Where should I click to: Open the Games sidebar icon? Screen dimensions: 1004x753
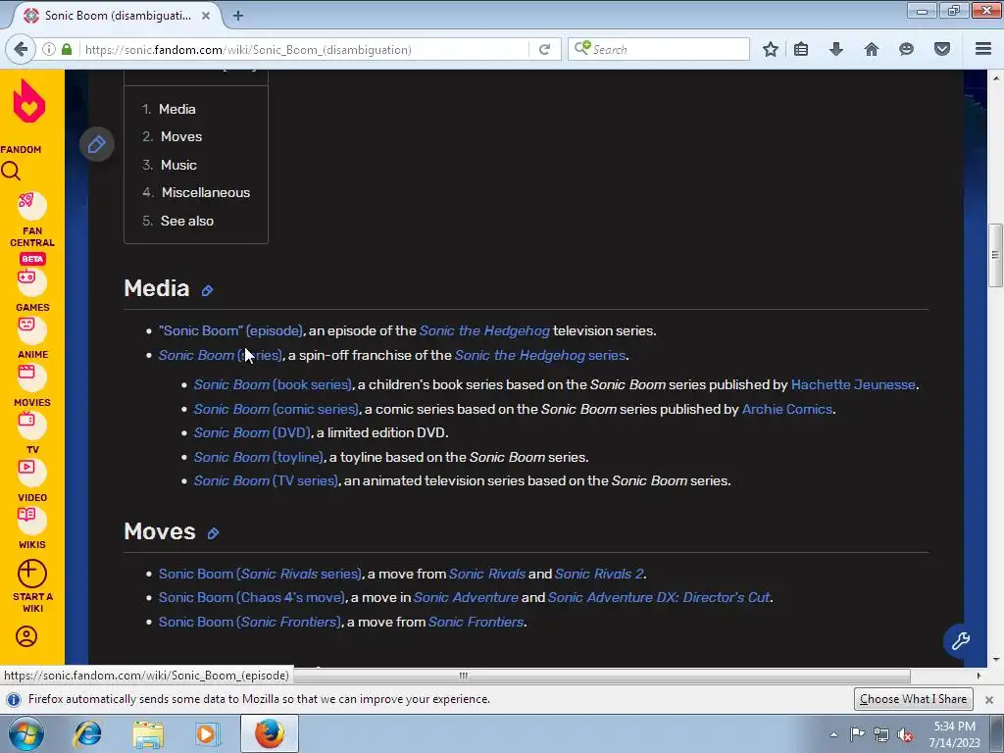point(31,281)
